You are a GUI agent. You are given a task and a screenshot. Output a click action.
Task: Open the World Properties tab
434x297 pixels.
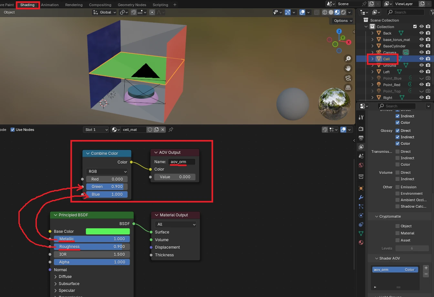pyautogui.click(x=361, y=165)
